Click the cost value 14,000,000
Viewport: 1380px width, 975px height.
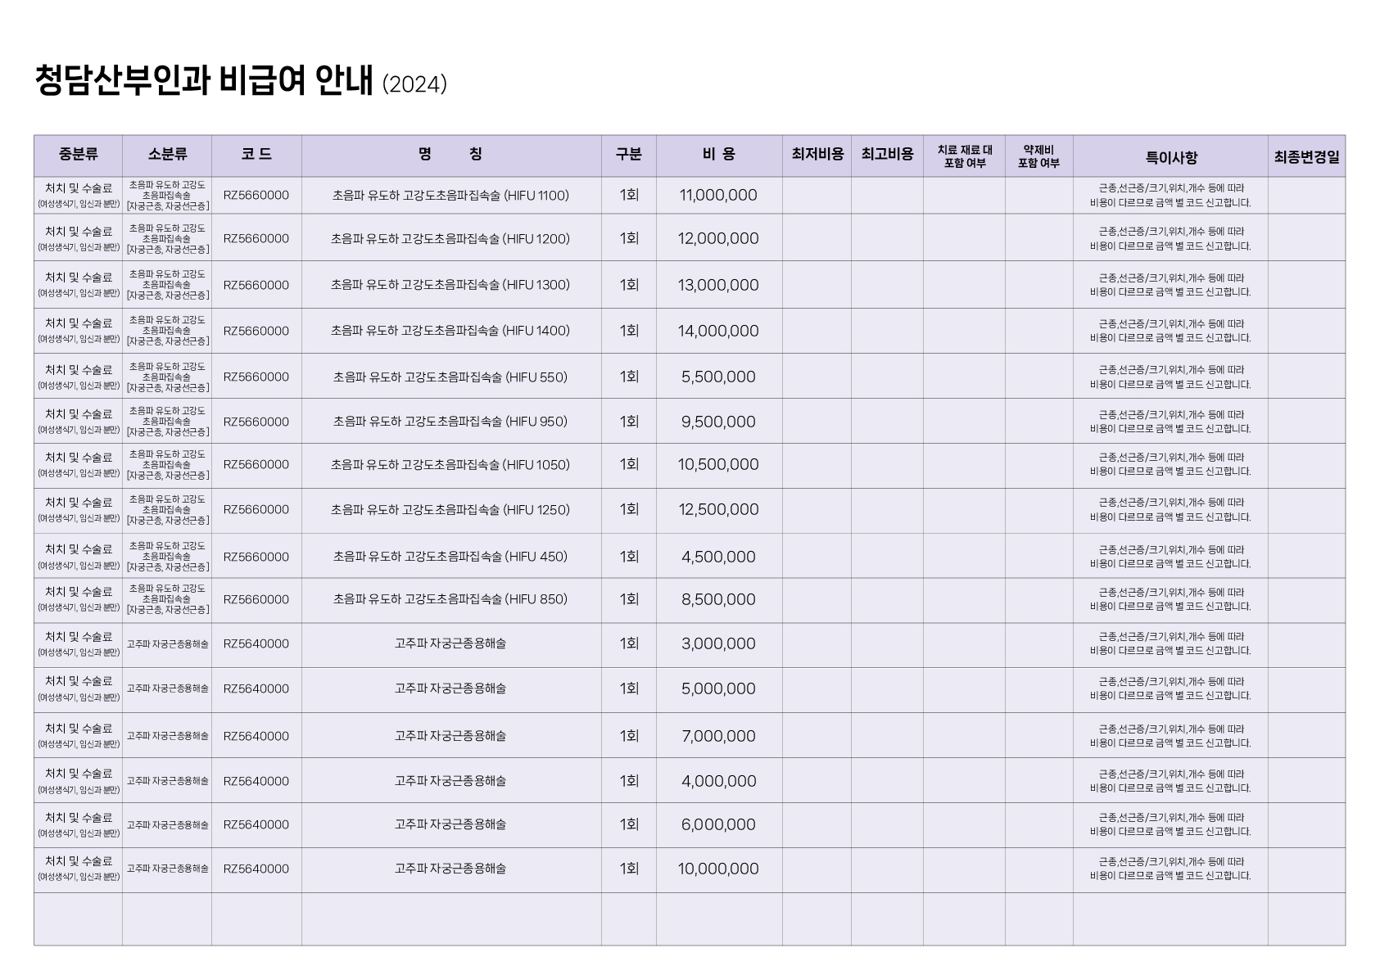718,331
